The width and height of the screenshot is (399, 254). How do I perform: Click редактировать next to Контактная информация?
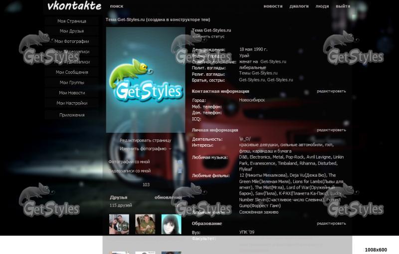[x=331, y=91]
